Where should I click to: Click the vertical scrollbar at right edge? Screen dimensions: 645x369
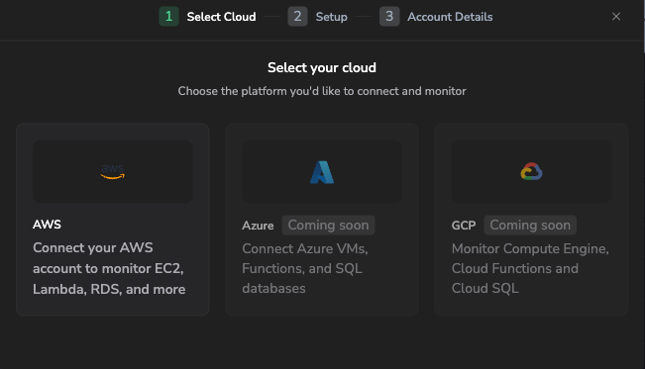click(x=643, y=27)
